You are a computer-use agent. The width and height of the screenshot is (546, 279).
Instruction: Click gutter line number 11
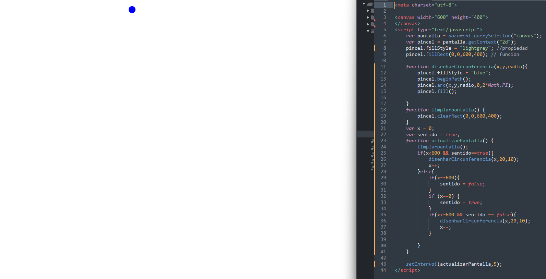click(383, 67)
